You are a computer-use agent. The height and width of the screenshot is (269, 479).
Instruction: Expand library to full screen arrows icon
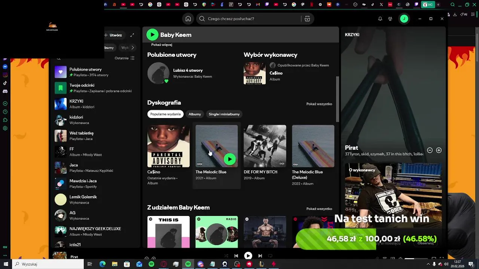pyautogui.click(x=132, y=35)
